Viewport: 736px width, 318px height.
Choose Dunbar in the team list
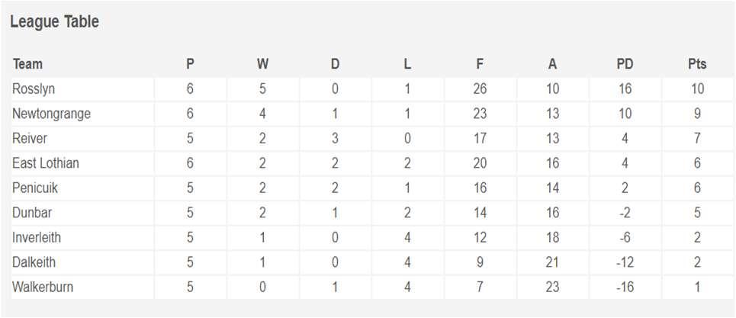coord(32,213)
